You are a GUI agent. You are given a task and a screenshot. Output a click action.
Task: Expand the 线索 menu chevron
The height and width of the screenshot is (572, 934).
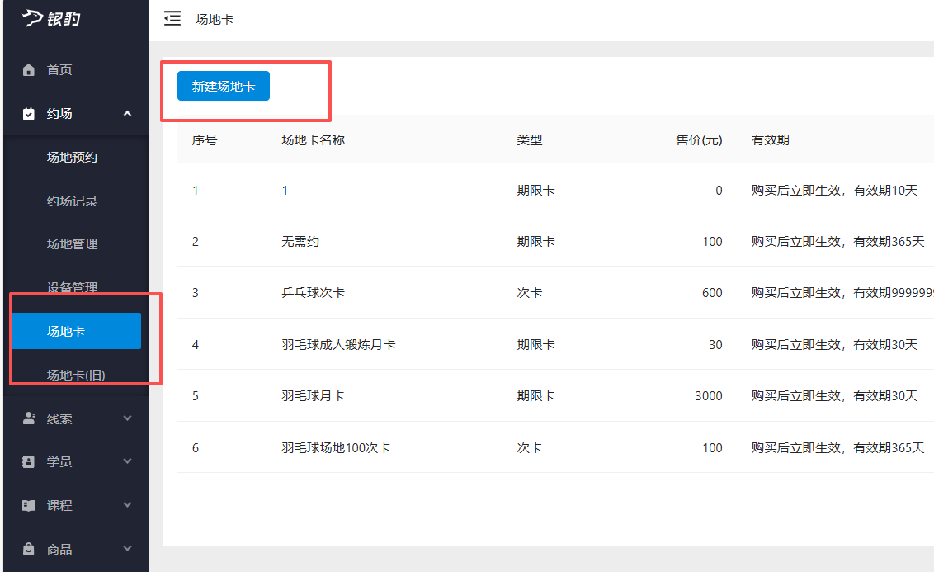coord(127,418)
